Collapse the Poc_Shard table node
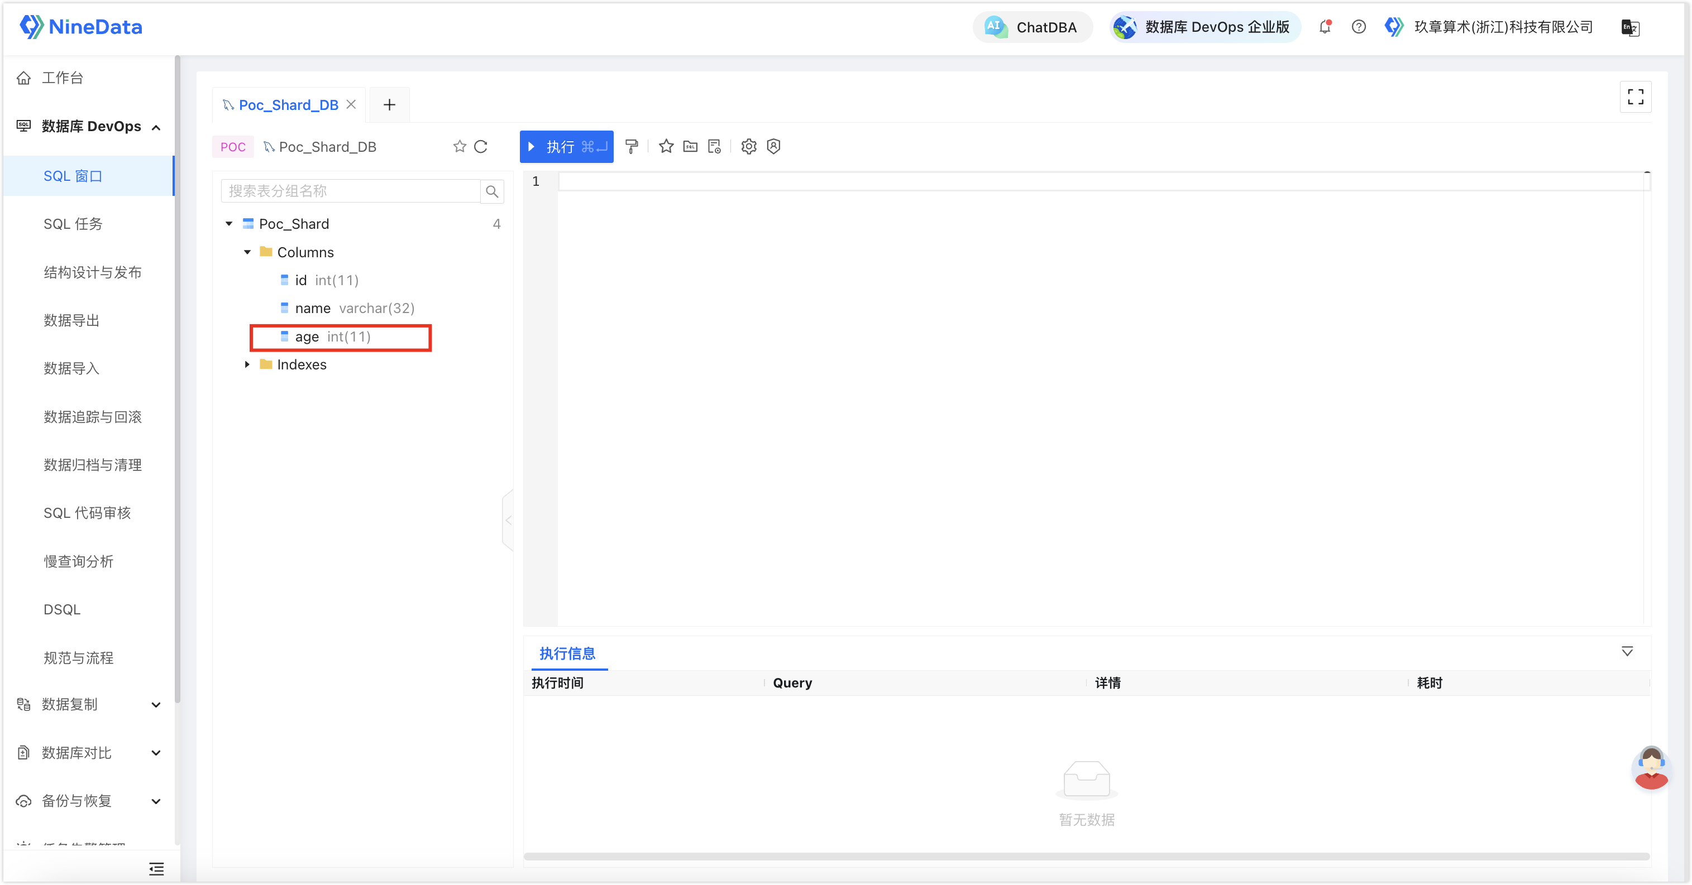Image resolution: width=1692 pixels, height=885 pixels. [x=230, y=224]
